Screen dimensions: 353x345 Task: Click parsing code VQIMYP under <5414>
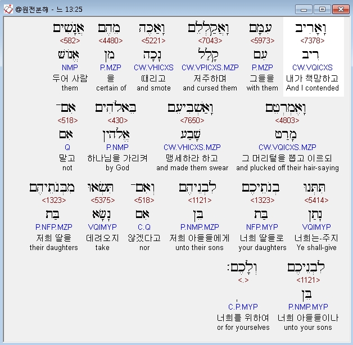316,227
